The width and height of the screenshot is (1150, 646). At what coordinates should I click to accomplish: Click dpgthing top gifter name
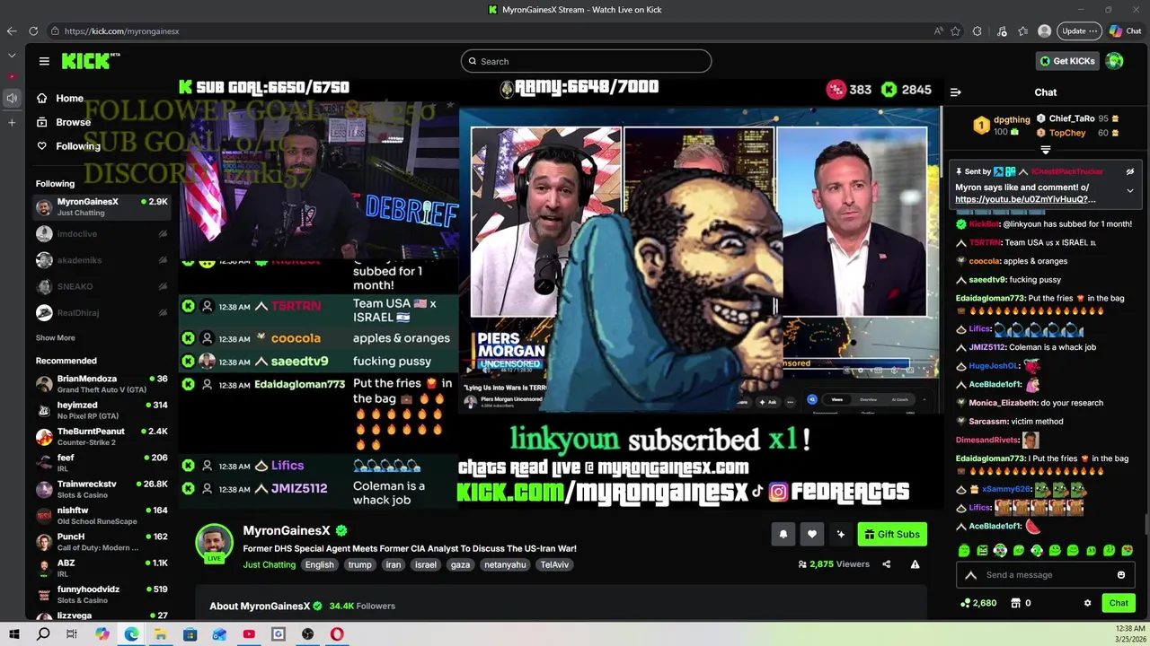point(1012,119)
